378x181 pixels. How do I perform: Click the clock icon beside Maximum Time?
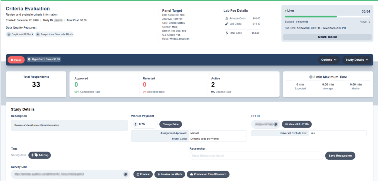(x=311, y=77)
